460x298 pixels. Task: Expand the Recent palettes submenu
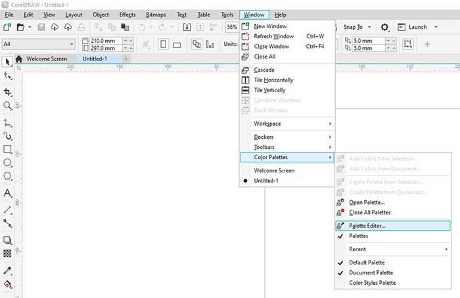pyautogui.click(x=394, y=249)
